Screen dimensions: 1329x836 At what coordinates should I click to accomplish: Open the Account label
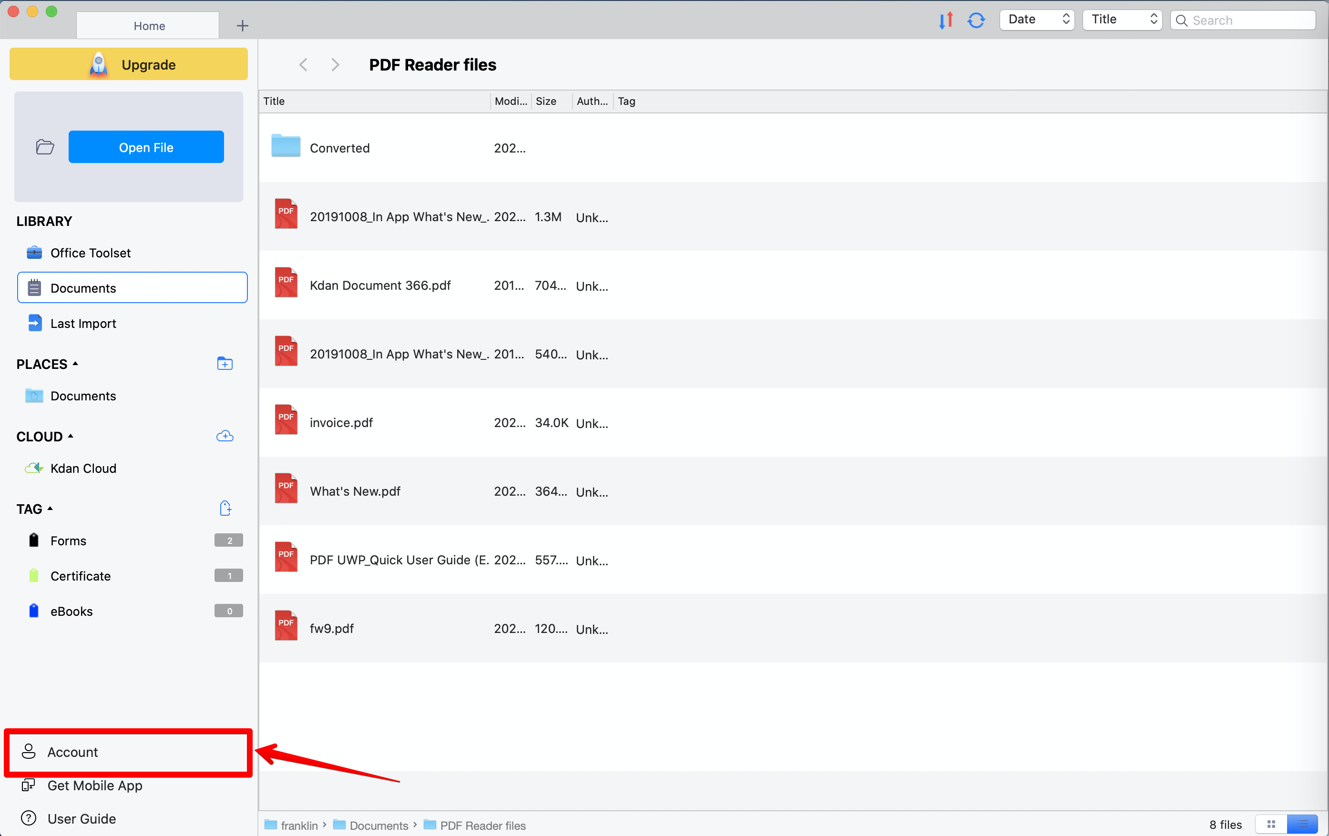pos(72,752)
